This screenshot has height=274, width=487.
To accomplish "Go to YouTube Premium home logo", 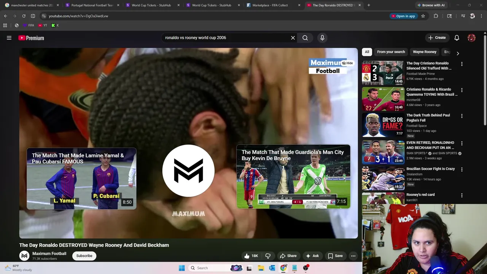I will point(31,38).
